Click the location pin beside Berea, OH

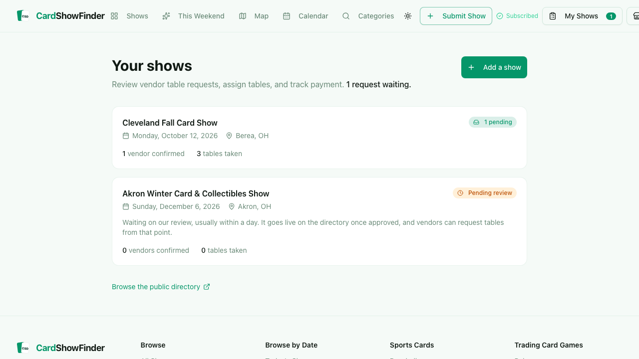click(x=229, y=136)
